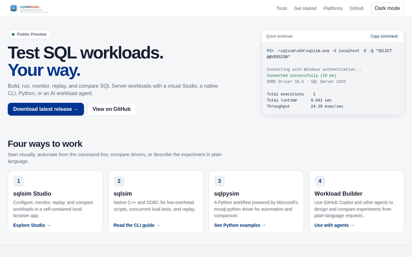The height and width of the screenshot is (257, 412).
Task: Select the Workload Builder card title
Action: coord(338,194)
